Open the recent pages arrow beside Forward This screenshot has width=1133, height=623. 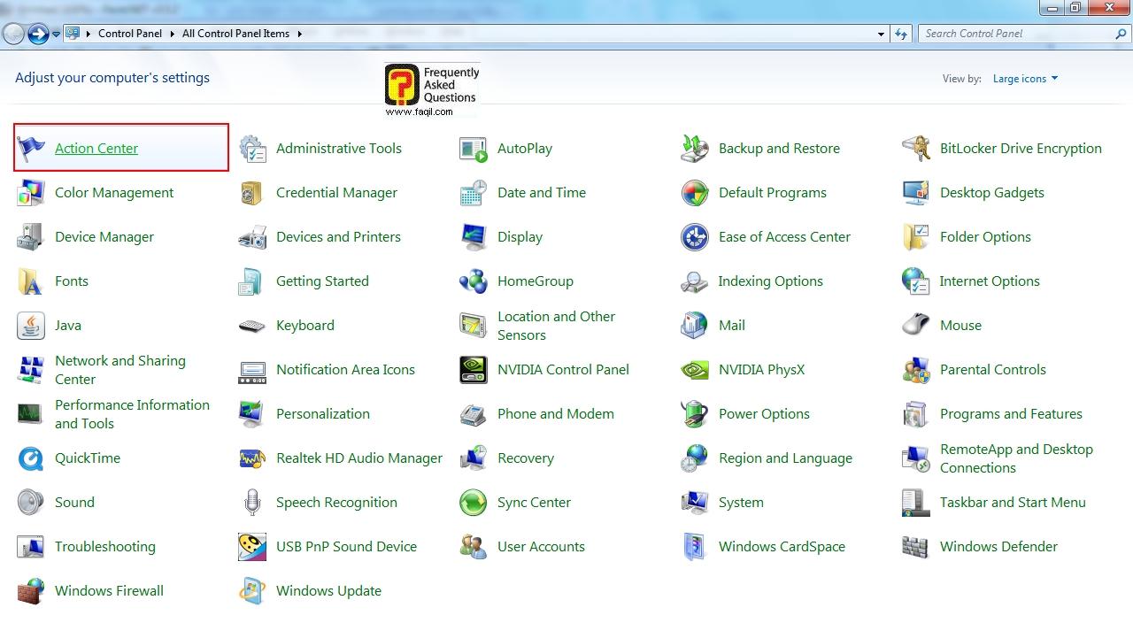pyautogui.click(x=56, y=34)
